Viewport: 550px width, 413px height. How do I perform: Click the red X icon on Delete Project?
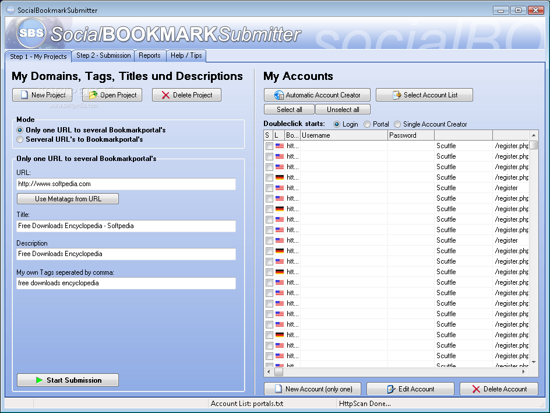[x=165, y=95]
